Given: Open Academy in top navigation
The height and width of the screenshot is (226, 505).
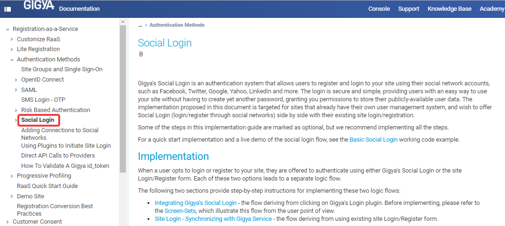Looking at the screenshot, I should 492,9.
